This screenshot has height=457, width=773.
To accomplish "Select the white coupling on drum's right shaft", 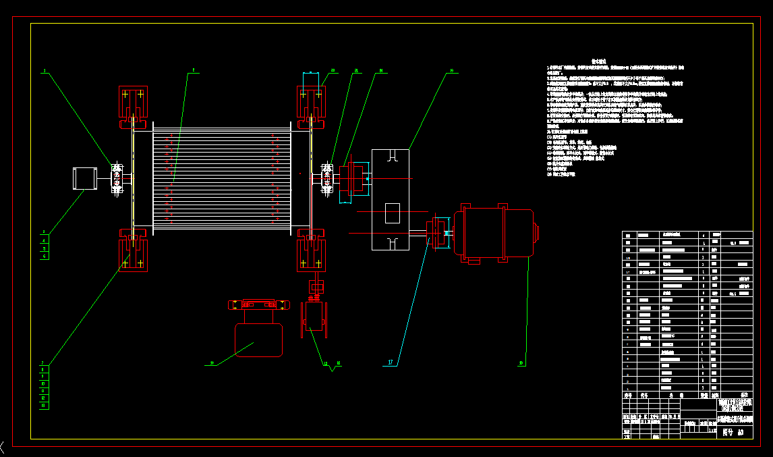I will tap(327, 179).
